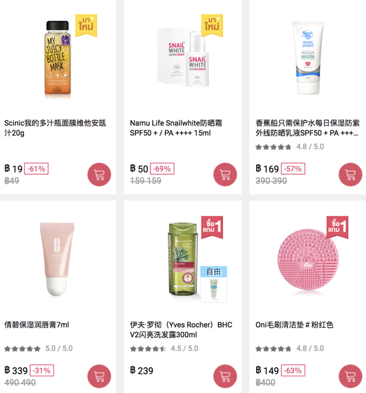Add Clinique 7ml lip balm to cart
The height and width of the screenshot is (393, 366).
pos(99,376)
